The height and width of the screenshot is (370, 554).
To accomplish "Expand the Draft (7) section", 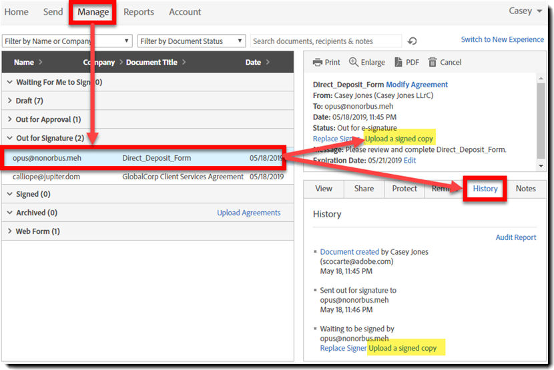I will 9,101.
